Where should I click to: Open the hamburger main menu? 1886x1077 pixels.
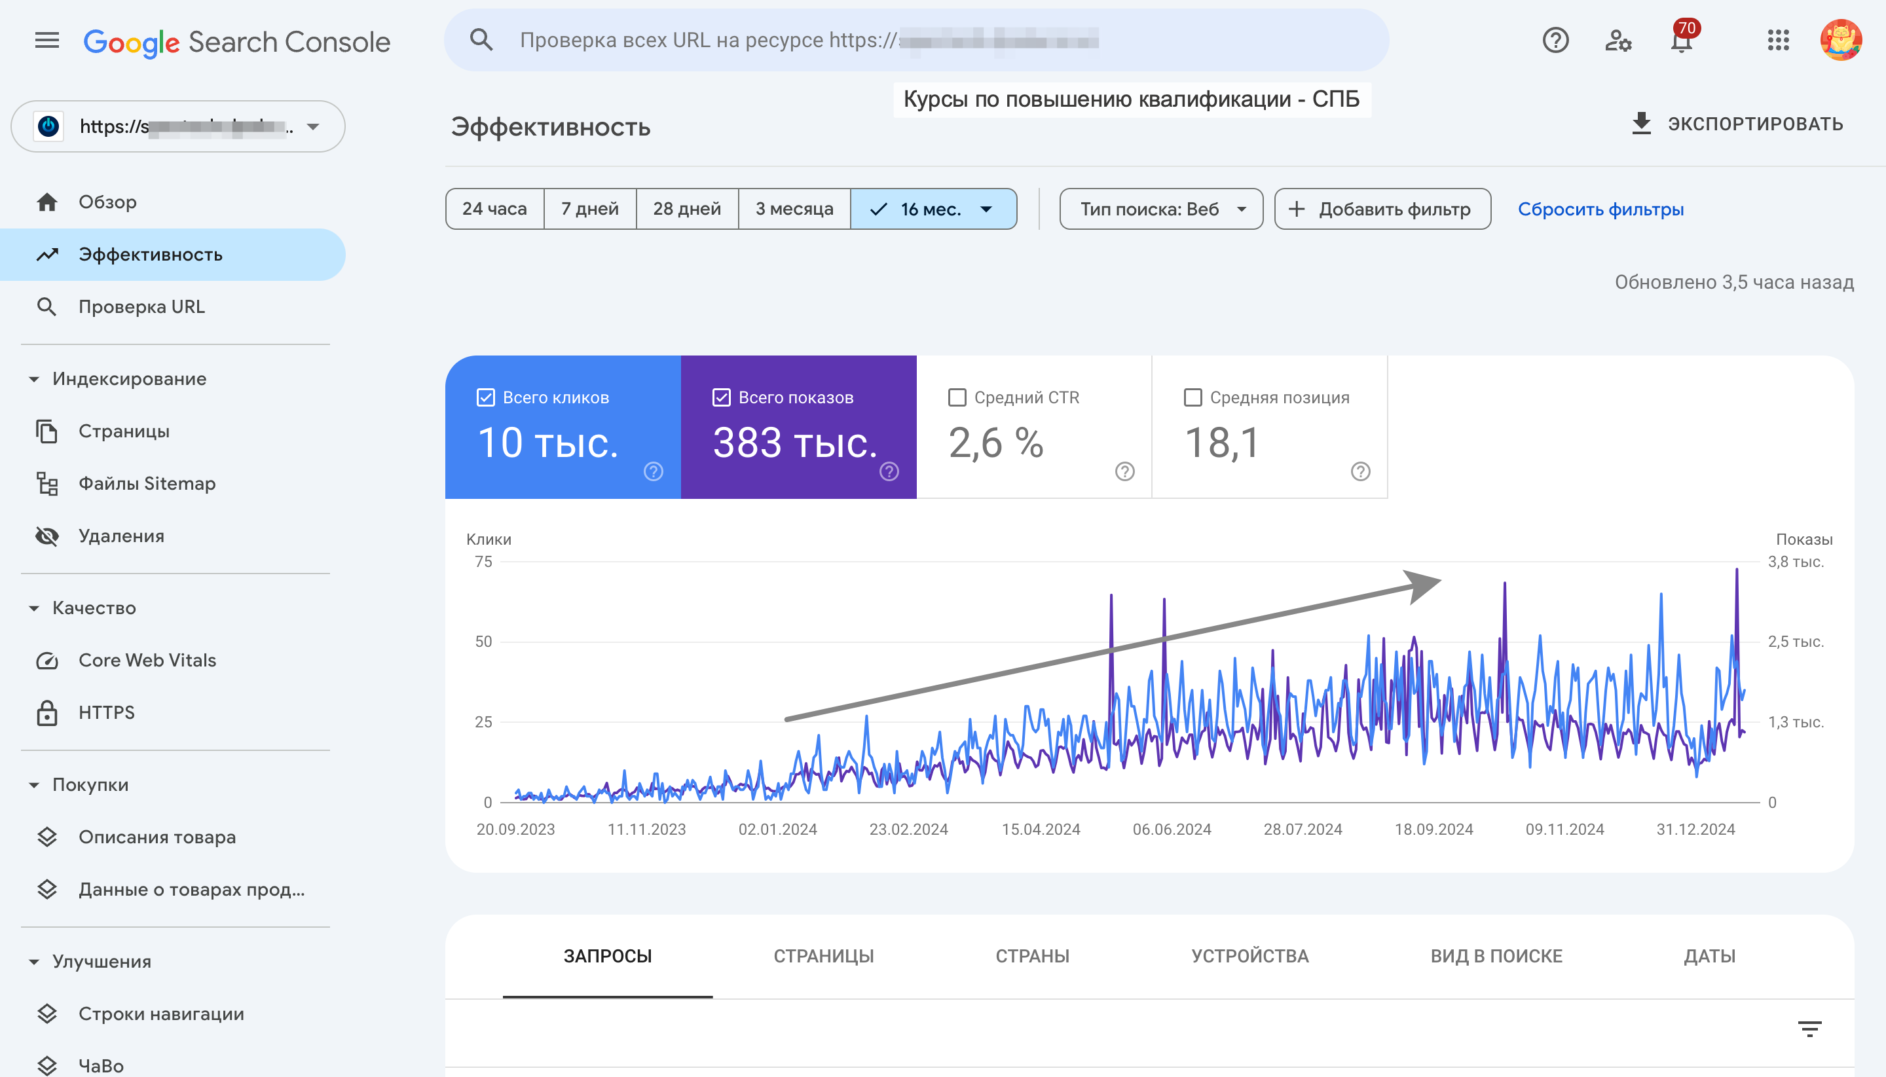(46, 40)
